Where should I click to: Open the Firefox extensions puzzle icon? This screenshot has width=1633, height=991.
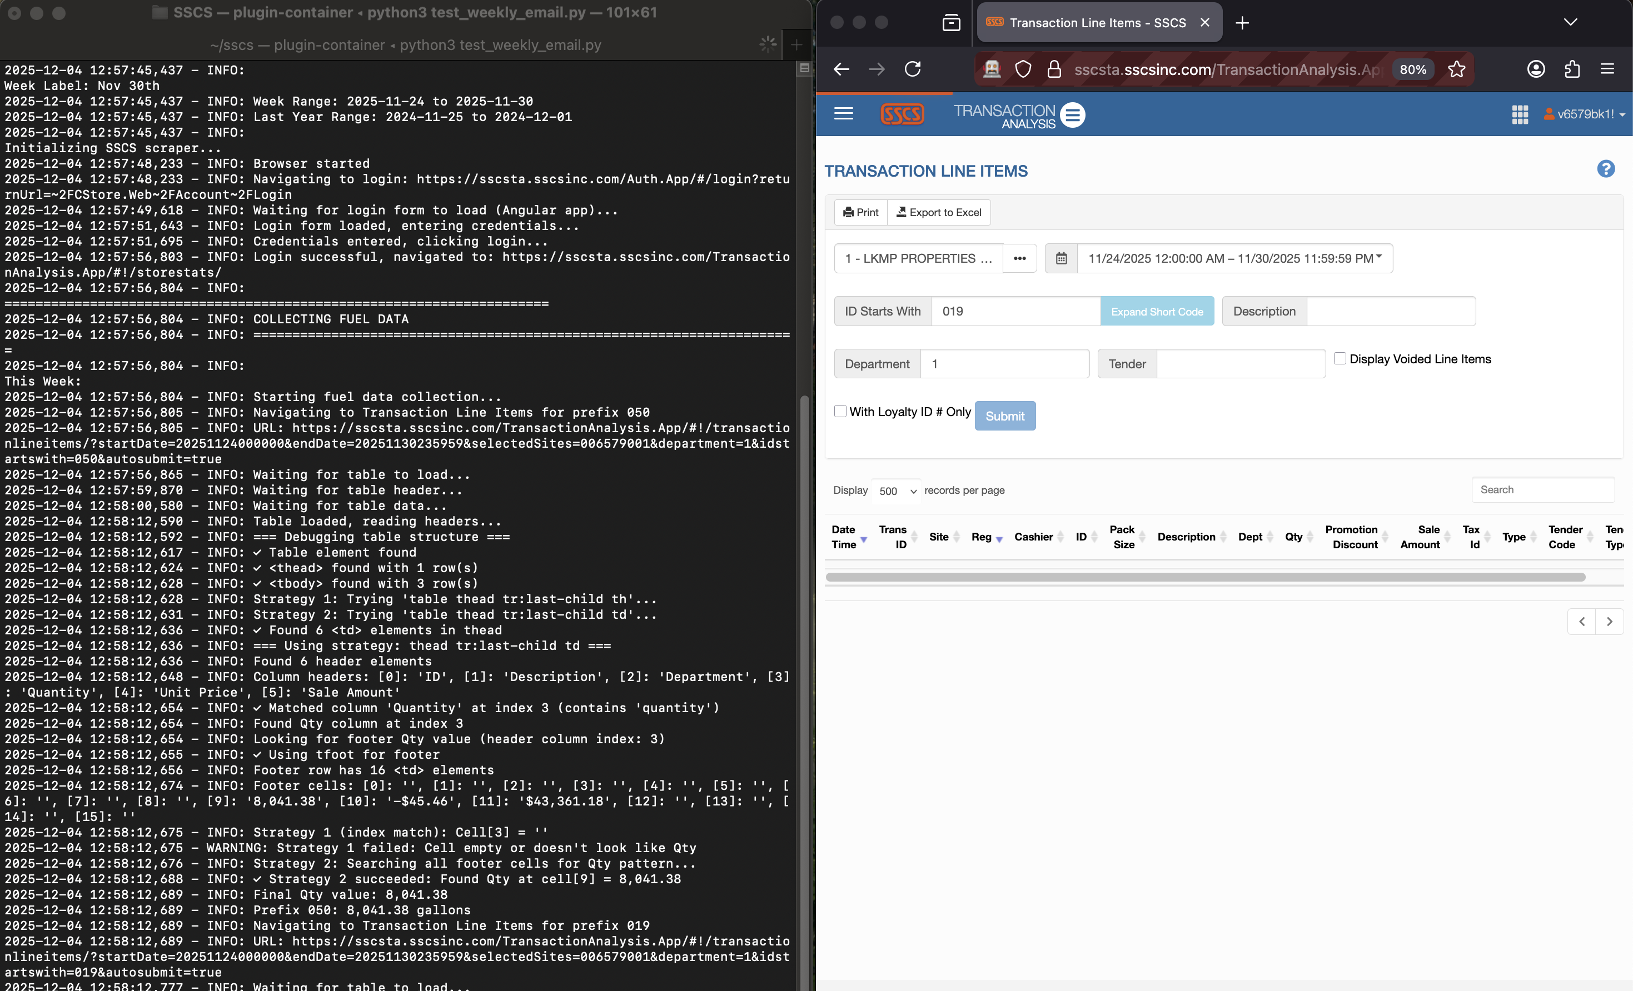click(x=1571, y=69)
